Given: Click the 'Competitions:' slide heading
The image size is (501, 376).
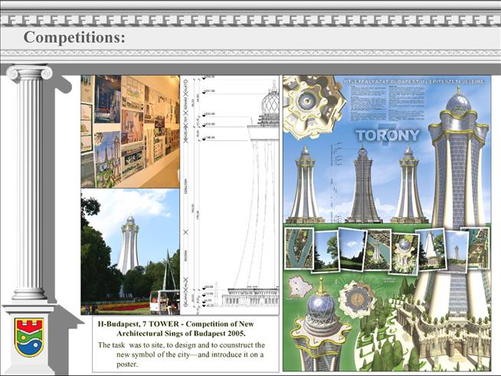Looking at the screenshot, I should point(74,37).
